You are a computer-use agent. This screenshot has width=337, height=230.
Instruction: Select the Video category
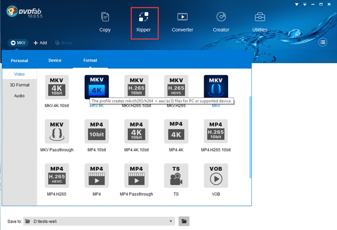click(19, 74)
